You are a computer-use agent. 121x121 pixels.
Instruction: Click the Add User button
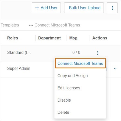tap(46, 8)
